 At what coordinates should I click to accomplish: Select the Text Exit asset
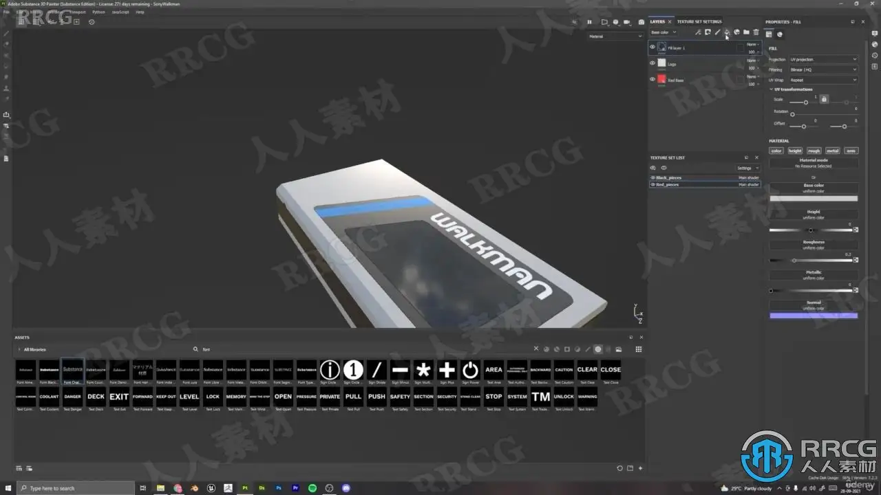click(x=119, y=399)
